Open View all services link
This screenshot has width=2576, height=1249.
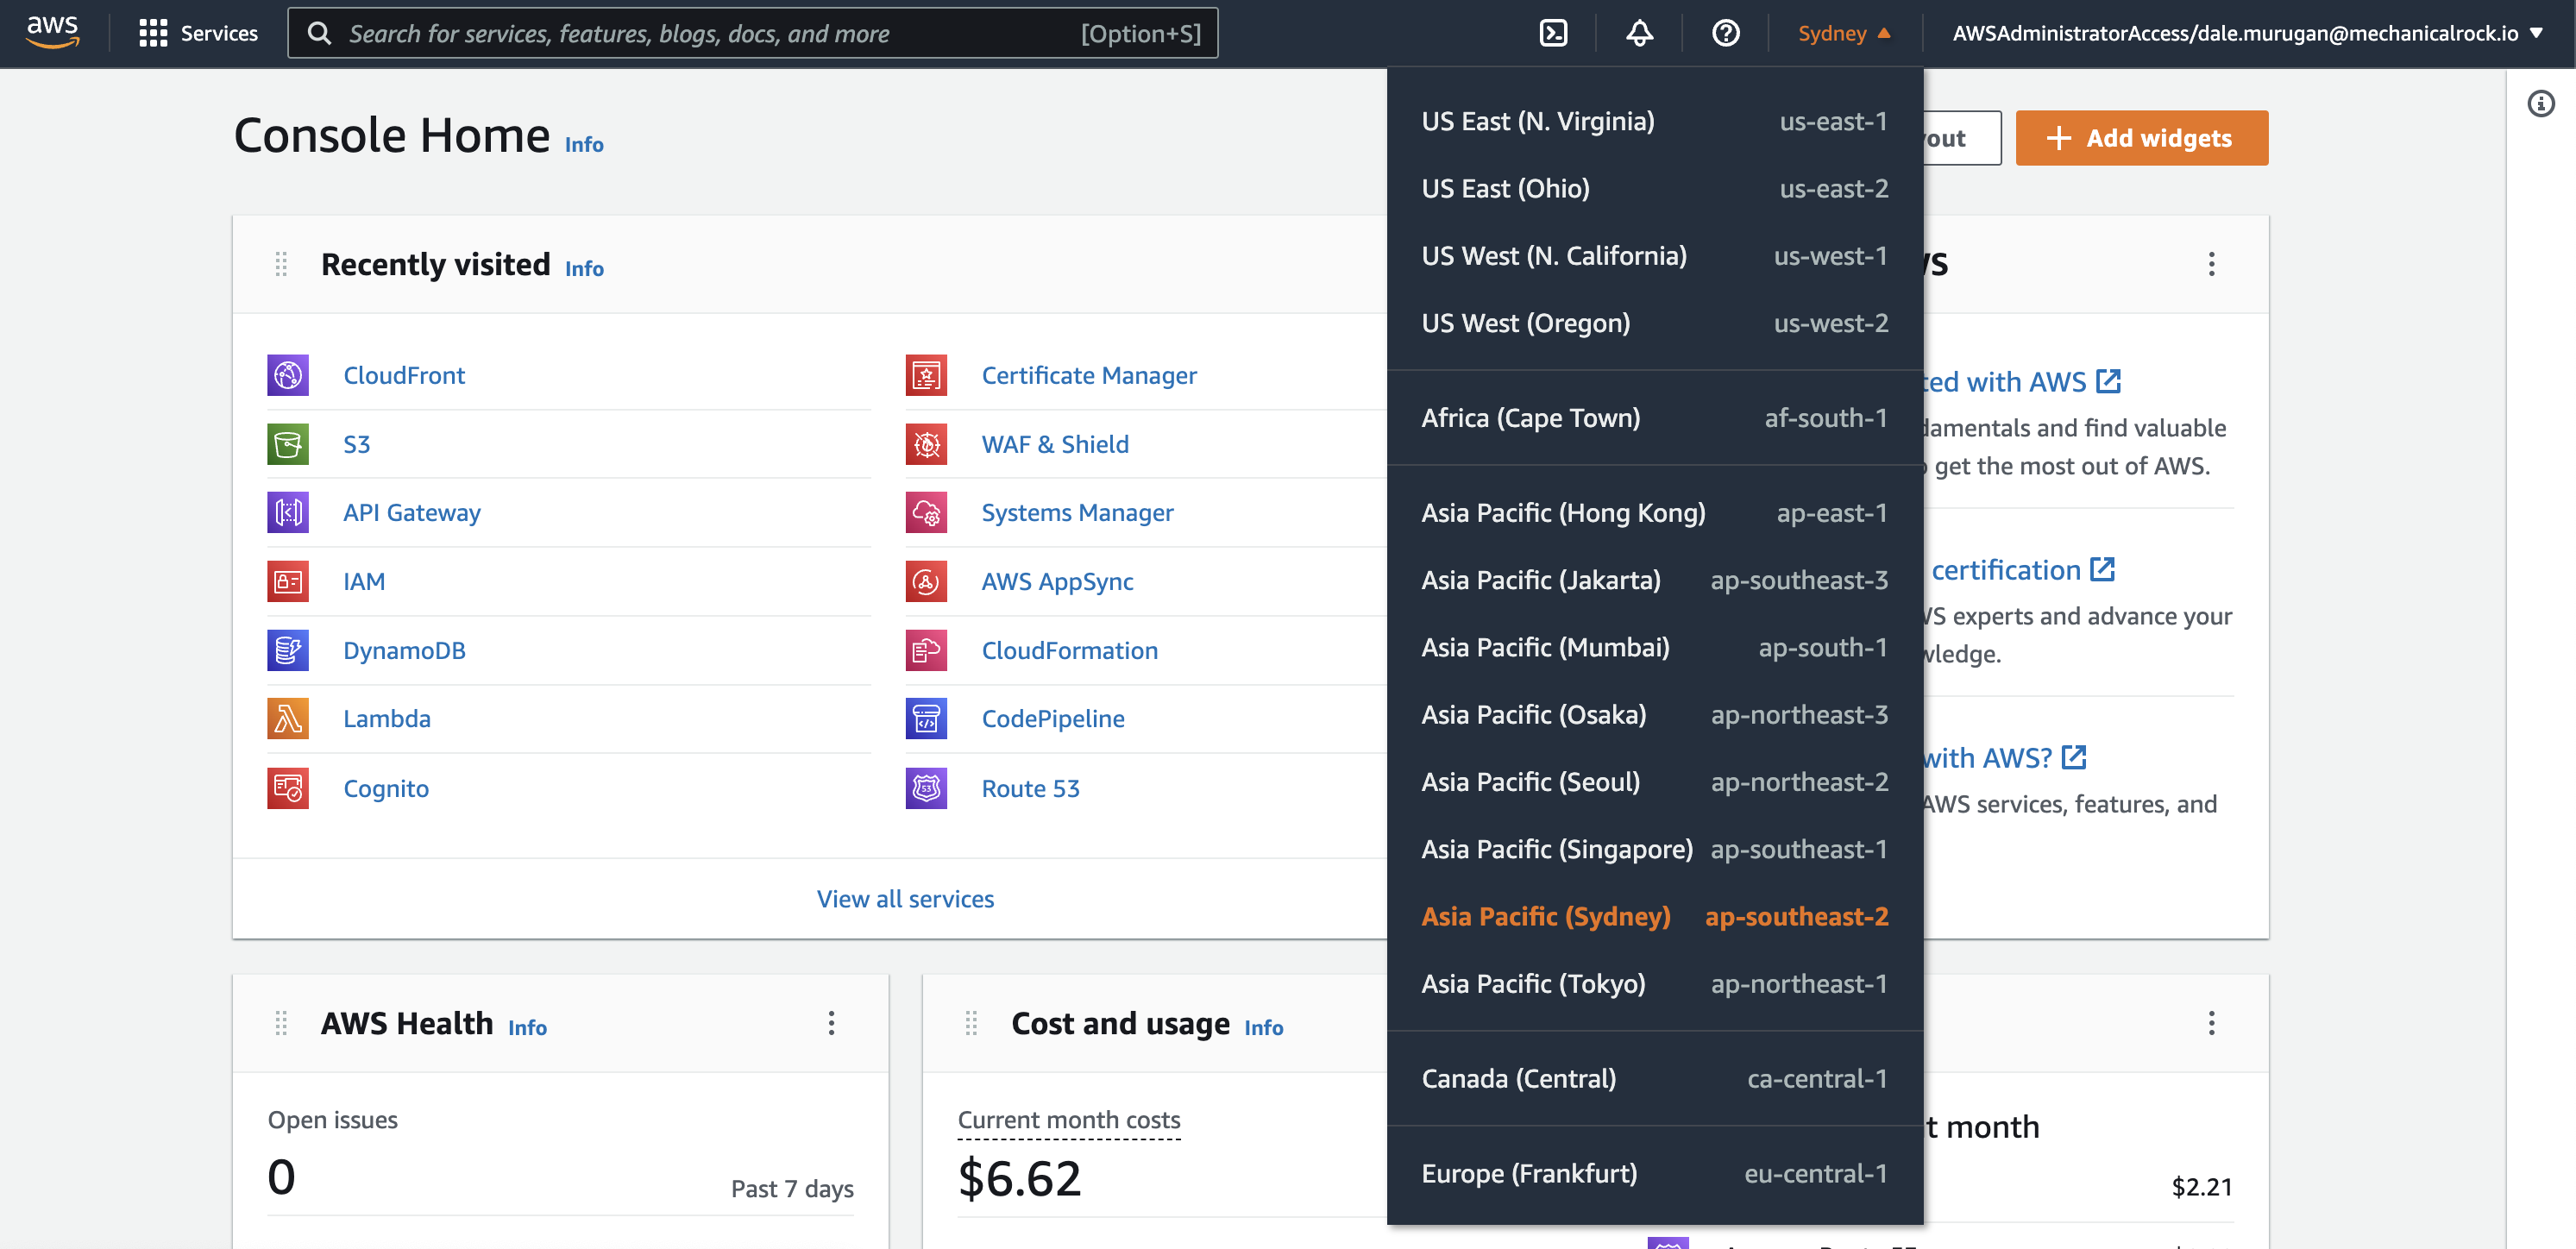(905, 899)
